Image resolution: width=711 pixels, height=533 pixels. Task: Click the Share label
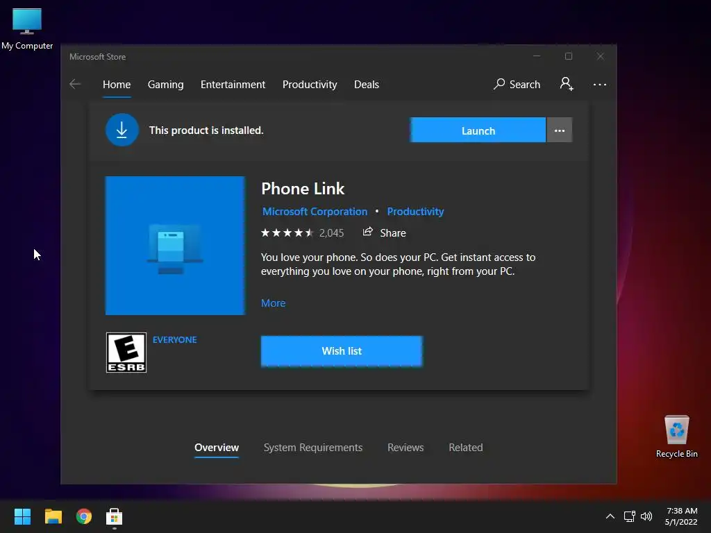pyautogui.click(x=393, y=233)
